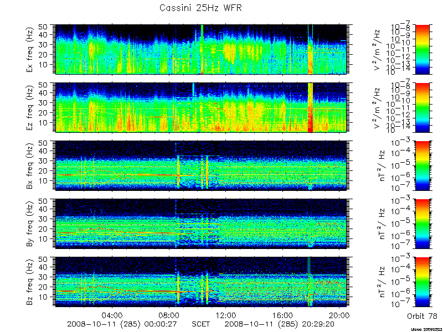443x332 pixels.
Task: Click the end timestamp 20:29:20
Action: 318,324
